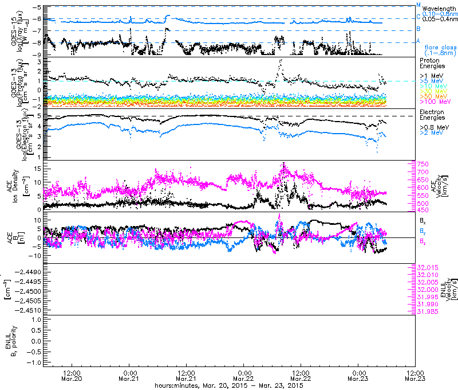Click the '12:00 Mar.21' time axis label
Screen dimensions: 458x390
point(186,376)
